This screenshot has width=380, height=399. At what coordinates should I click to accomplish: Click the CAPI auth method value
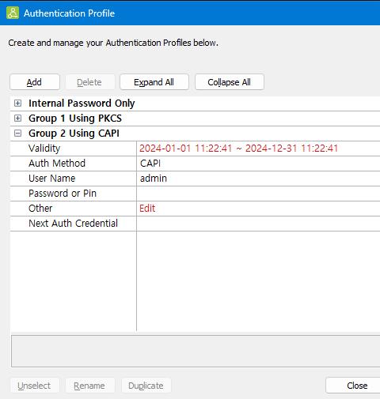150,164
